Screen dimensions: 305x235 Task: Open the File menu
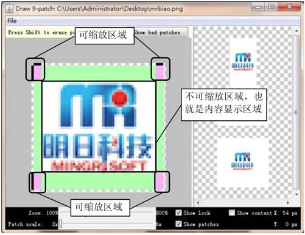coord(12,21)
